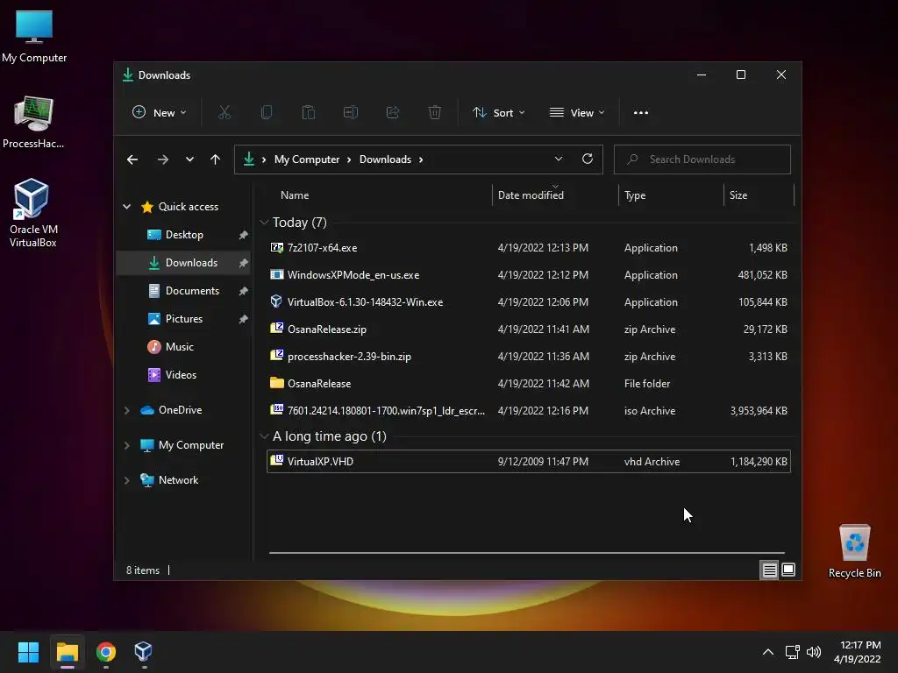Select the 7601.24214 iso Archive file
The image size is (898, 673).
529,410
